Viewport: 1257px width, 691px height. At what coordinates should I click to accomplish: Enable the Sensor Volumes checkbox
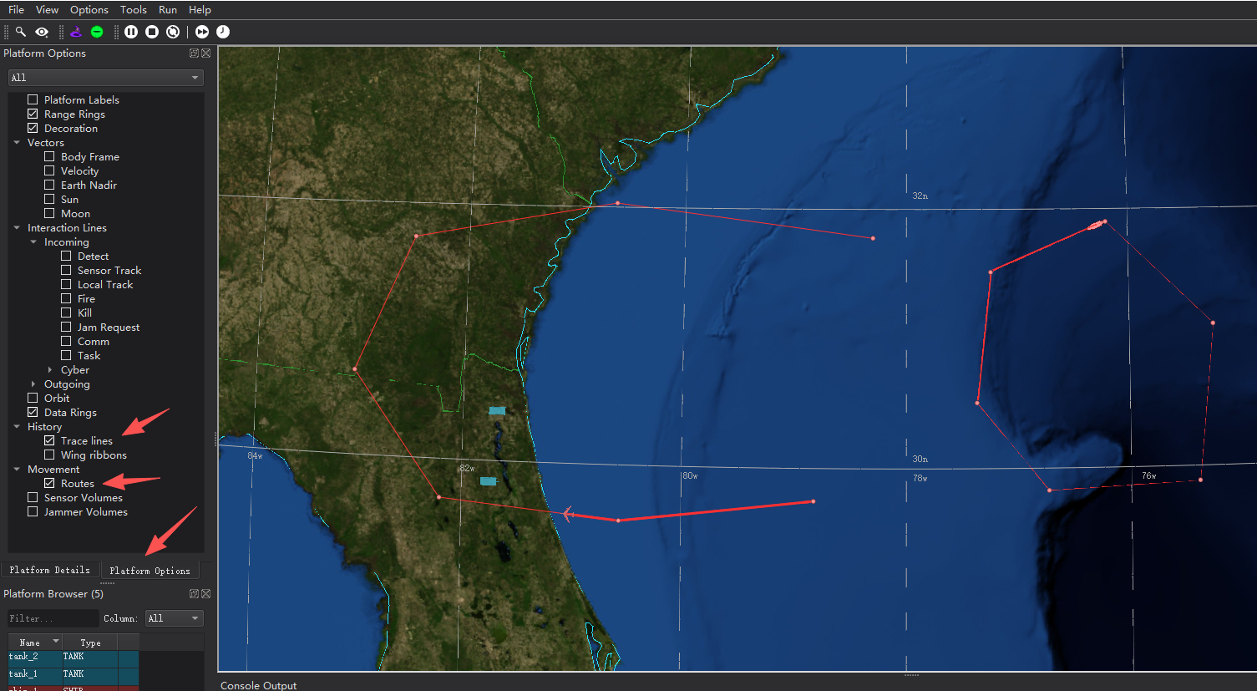click(33, 497)
